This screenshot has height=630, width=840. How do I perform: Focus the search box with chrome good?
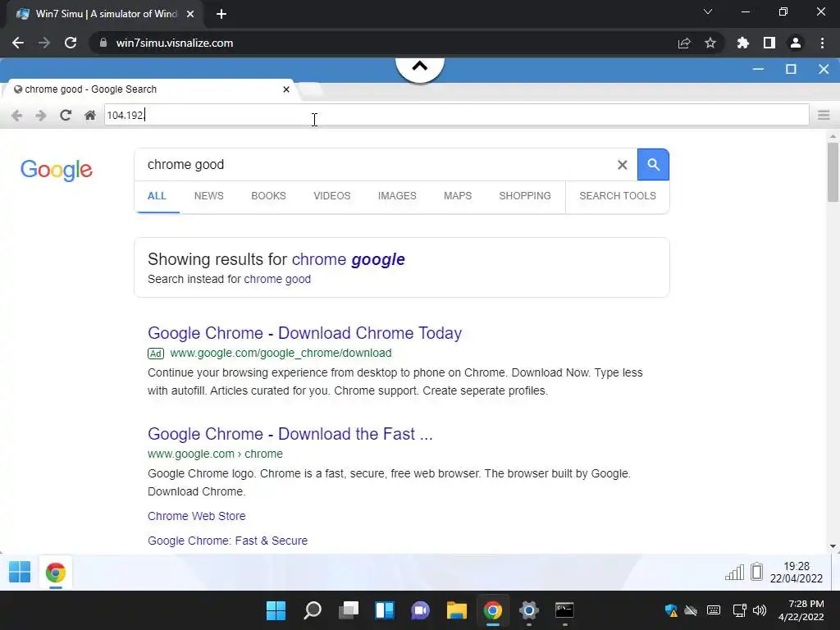(375, 164)
